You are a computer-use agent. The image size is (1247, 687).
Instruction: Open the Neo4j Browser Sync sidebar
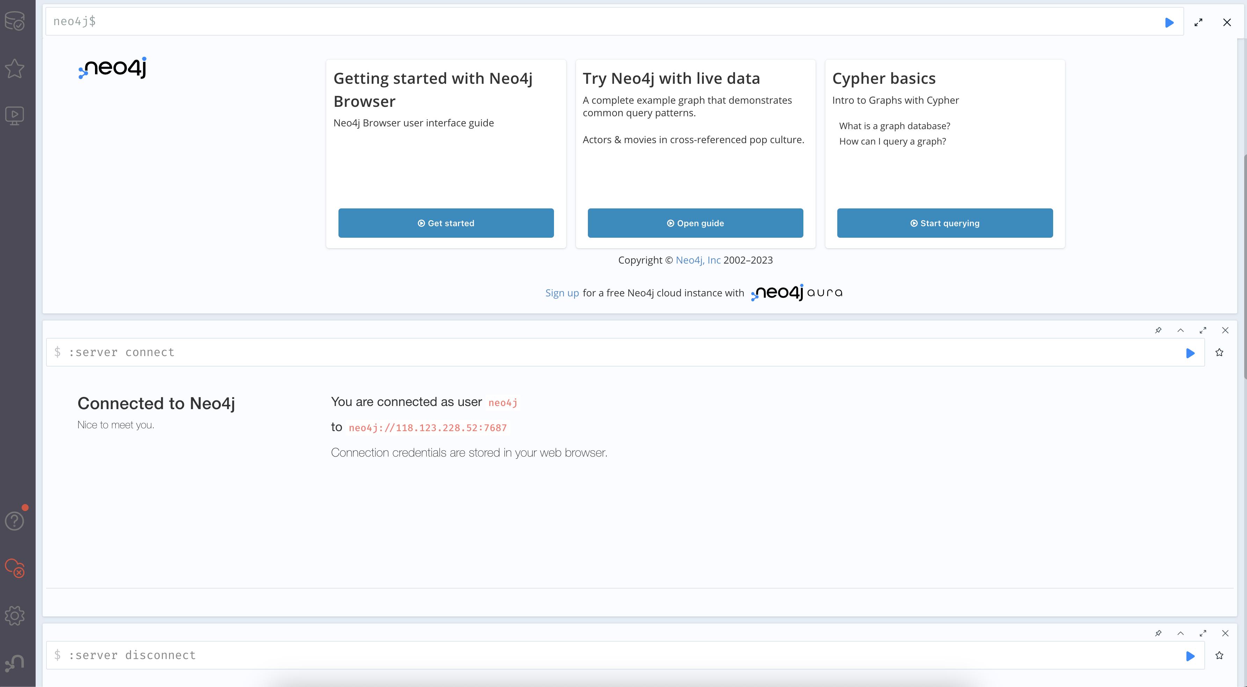click(x=15, y=568)
